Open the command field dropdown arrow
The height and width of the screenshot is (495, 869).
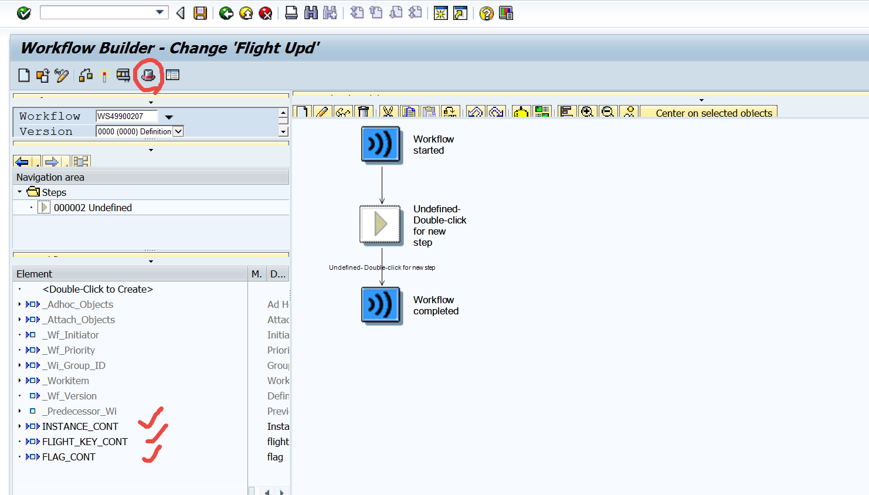point(159,12)
